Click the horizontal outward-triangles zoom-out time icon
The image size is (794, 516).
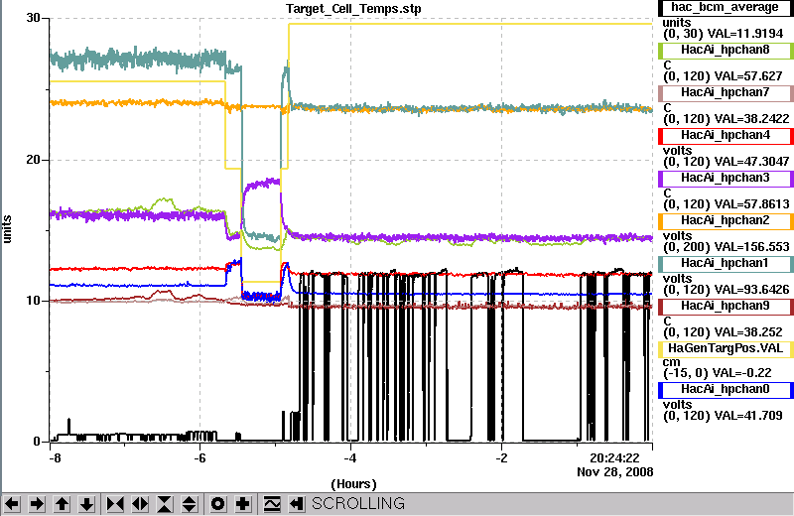(x=140, y=504)
